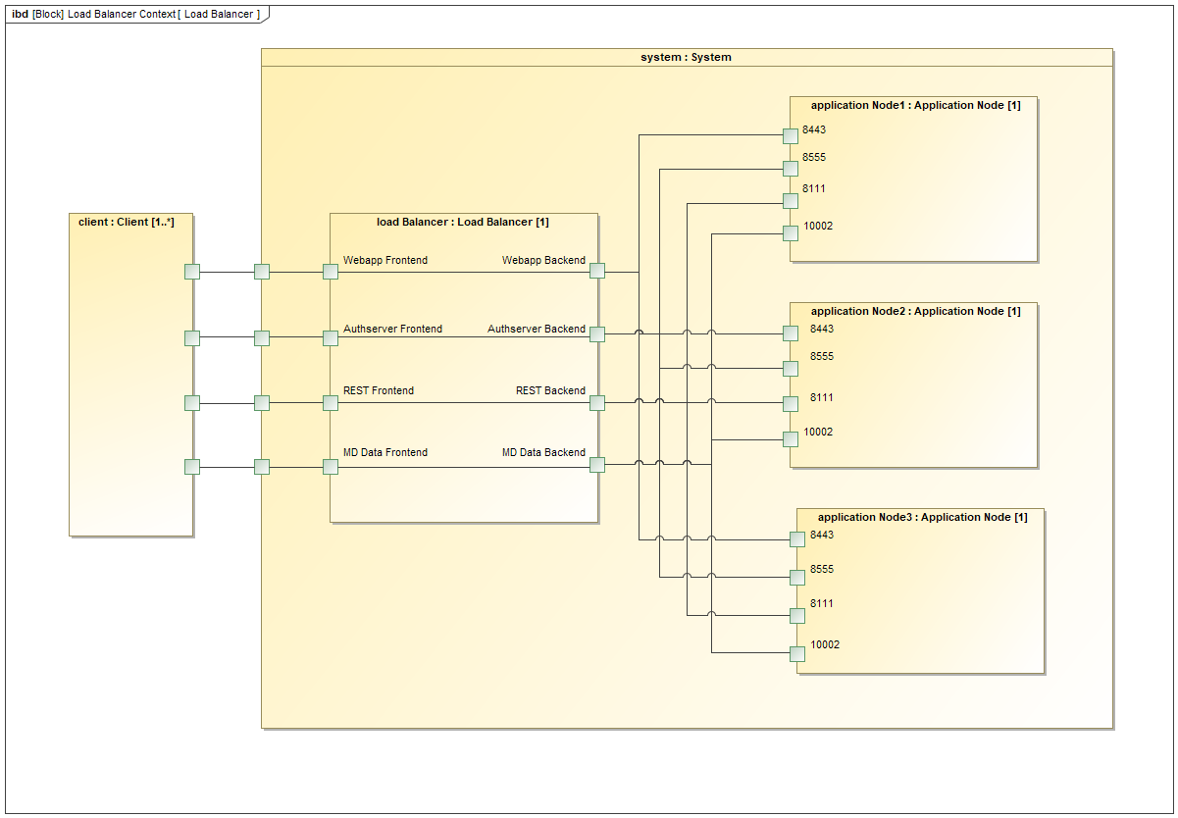Select the ibd Load Balancer Context diagram label

coord(136,15)
